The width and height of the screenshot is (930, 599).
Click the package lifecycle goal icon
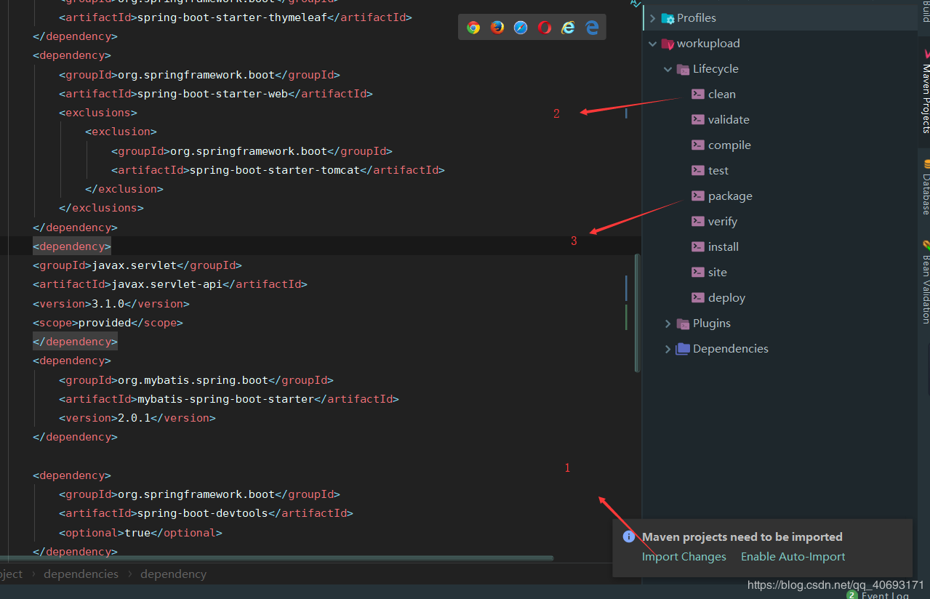point(697,196)
